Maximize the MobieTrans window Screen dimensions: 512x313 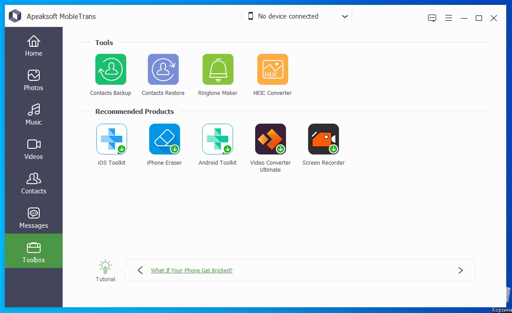coord(479,18)
